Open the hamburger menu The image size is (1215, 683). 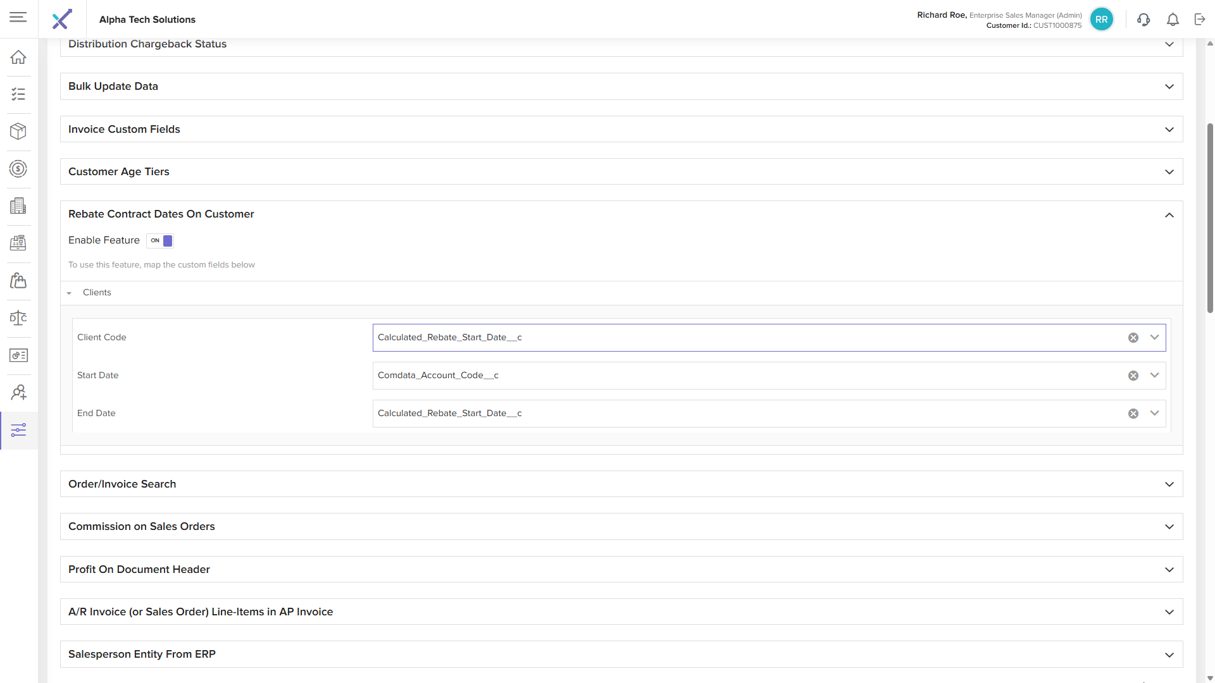click(18, 17)
